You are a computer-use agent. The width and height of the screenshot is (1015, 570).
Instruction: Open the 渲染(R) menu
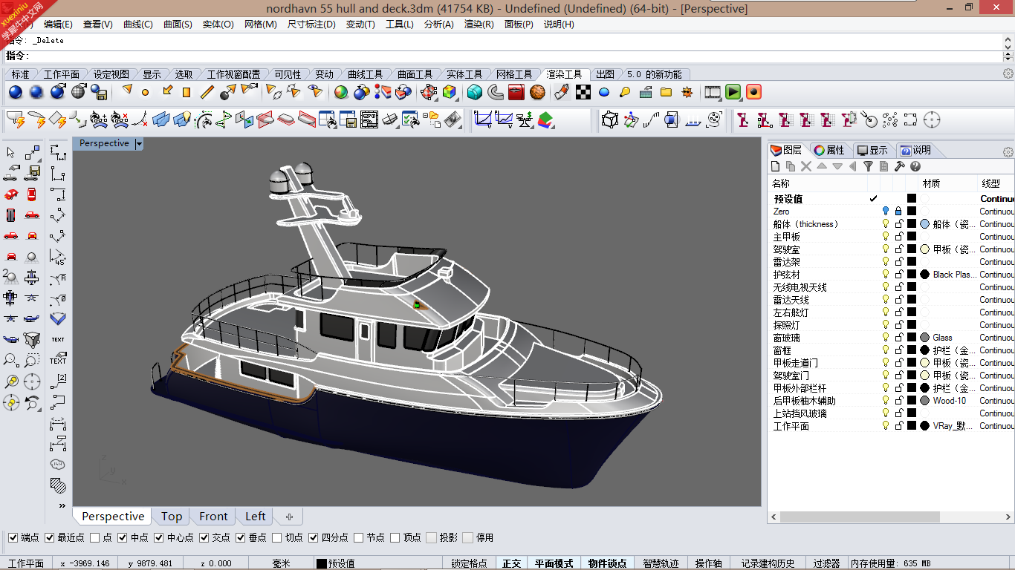(x=479, y=24)
